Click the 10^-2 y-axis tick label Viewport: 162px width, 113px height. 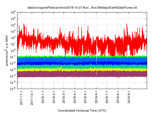pos(13,63)
